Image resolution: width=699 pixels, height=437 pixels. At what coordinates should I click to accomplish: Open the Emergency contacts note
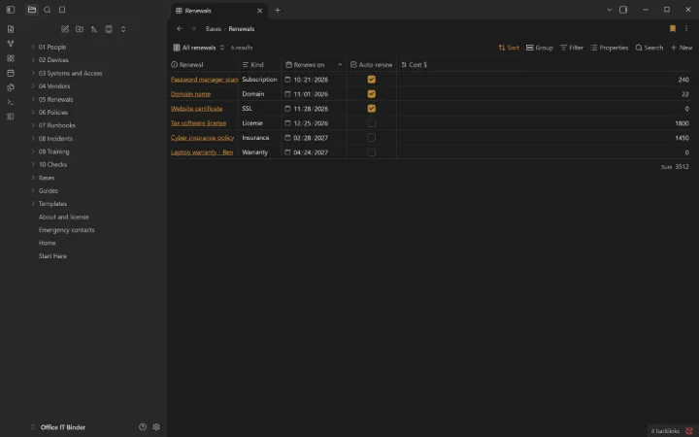(66, 230)
